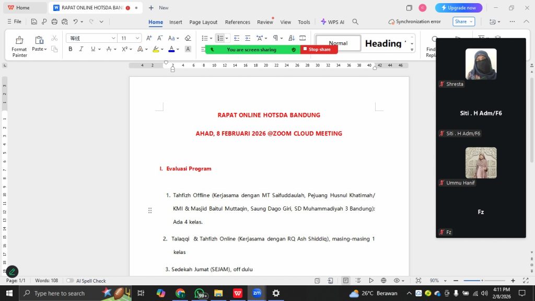
Task: Toggle the numbered list button
Action: pos(220,38)
